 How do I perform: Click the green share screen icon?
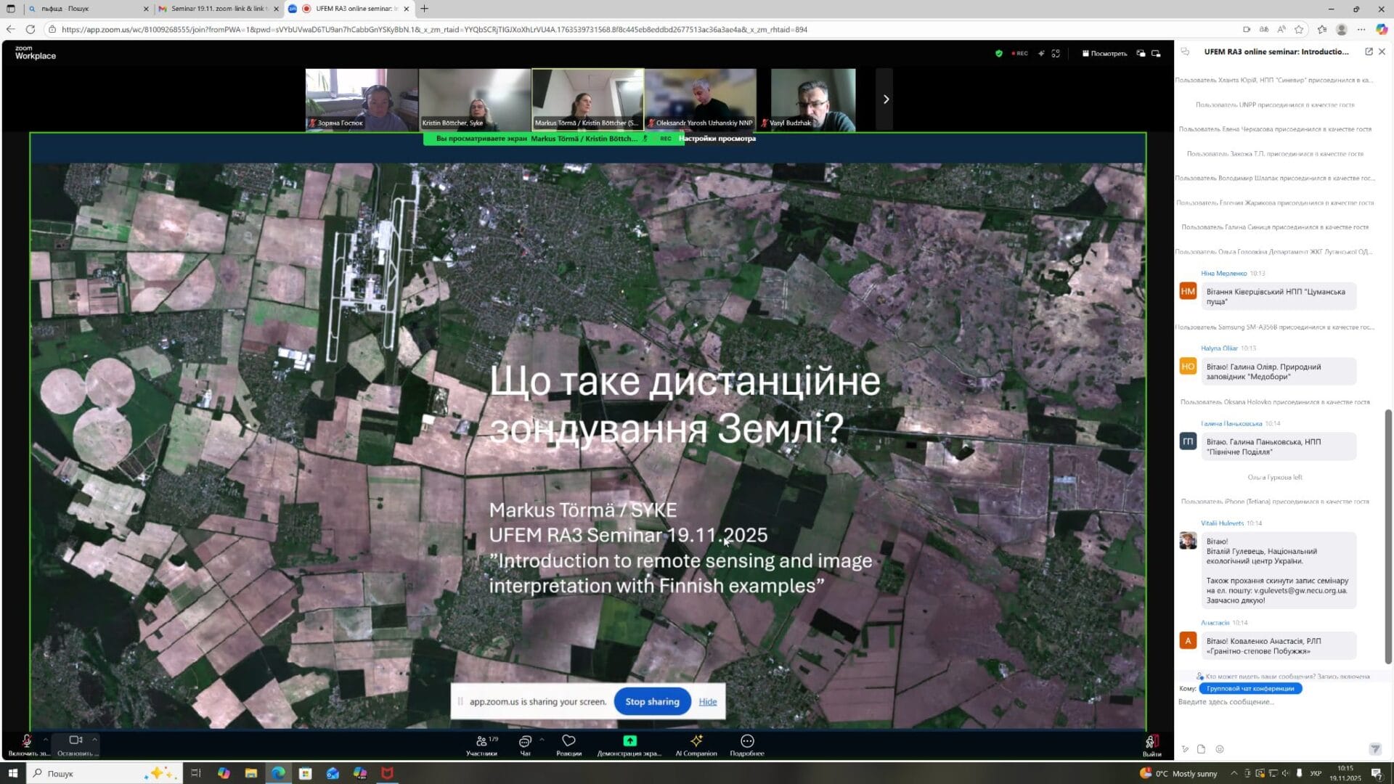pos(629,741)
